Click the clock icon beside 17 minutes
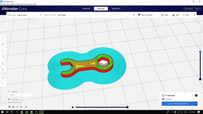203x114 pixels. 163,95
